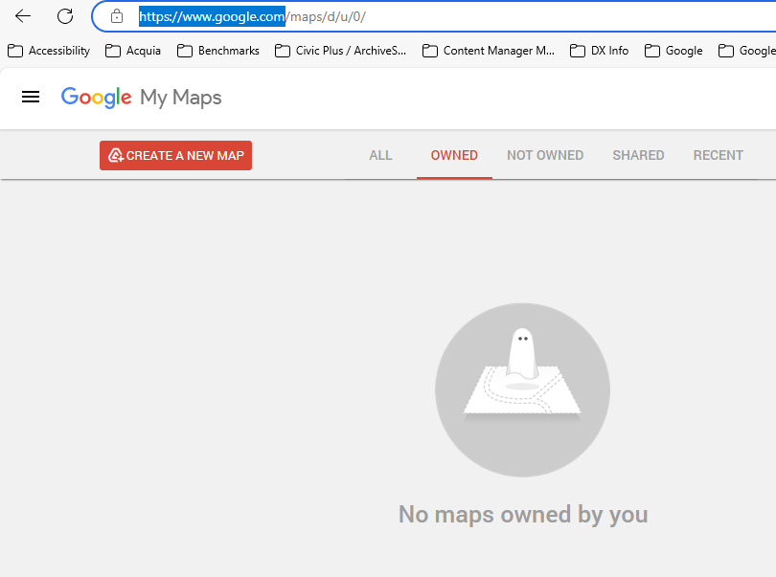Expand the Content Manager M... folder

tap(489, 51)
